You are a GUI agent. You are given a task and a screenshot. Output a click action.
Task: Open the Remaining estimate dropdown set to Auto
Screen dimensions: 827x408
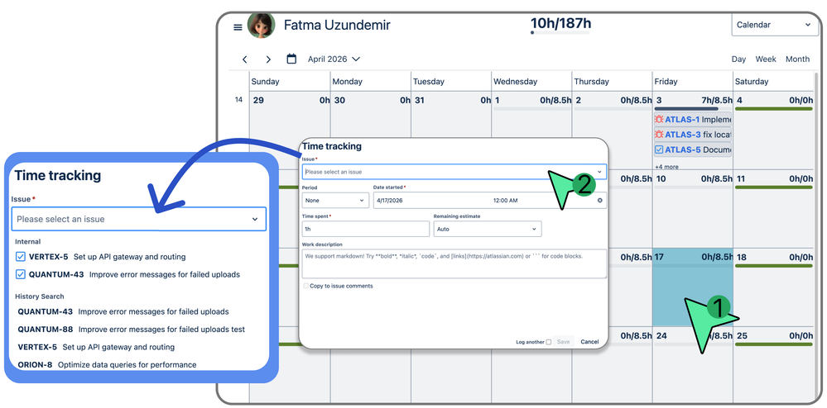[488, 229]
